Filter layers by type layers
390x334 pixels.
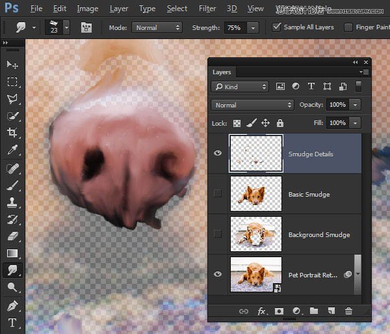click(311, 87)
